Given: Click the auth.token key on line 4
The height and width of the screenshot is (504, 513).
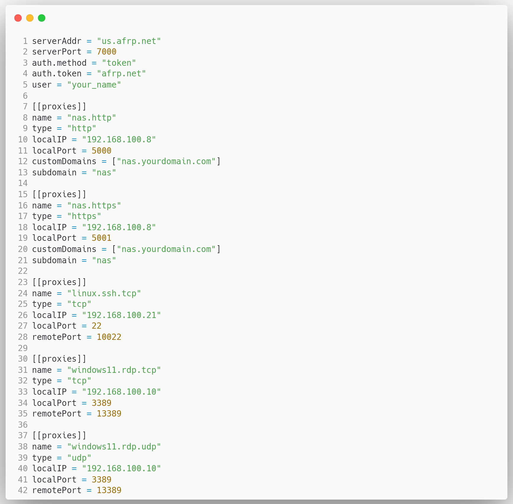Looking at the screenshot, I should 57,73.
